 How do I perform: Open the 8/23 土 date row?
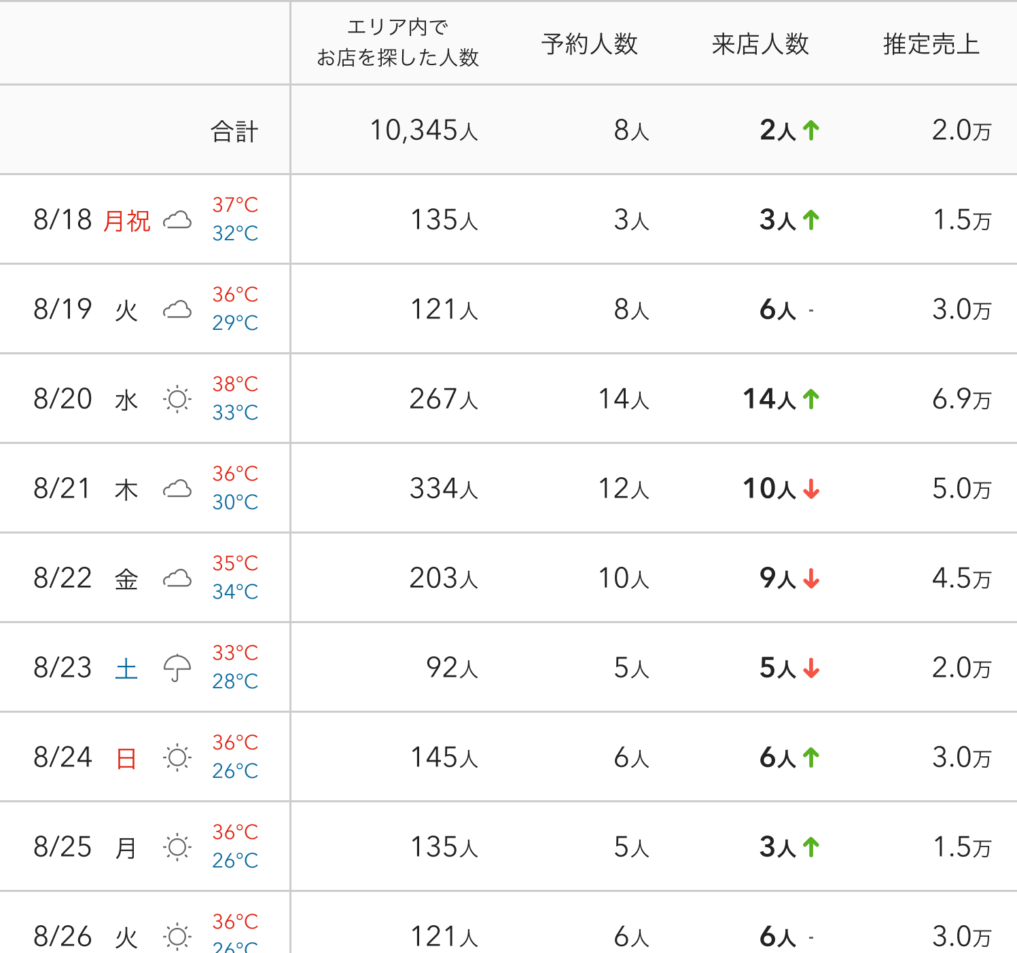pyautogui.click(x=508, y=667)
